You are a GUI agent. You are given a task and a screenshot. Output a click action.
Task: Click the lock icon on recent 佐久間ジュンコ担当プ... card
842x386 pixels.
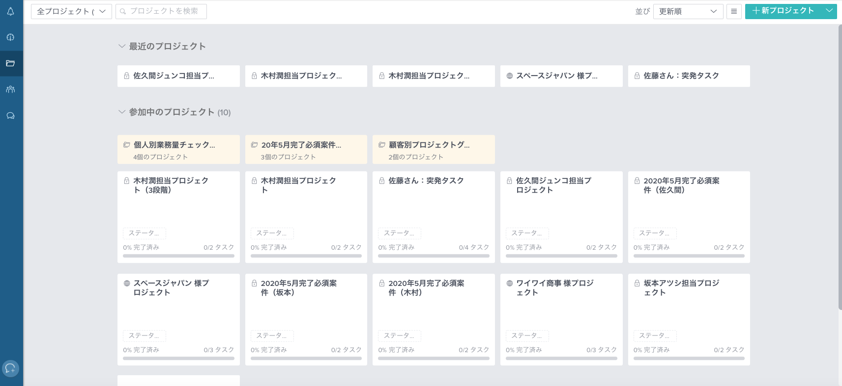(x=127, y=76)
